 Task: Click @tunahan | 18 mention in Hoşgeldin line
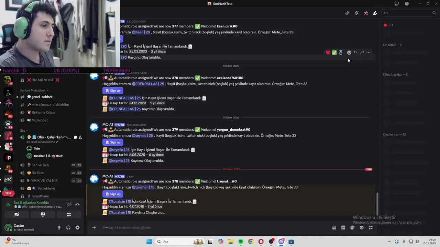pos(144,187)
